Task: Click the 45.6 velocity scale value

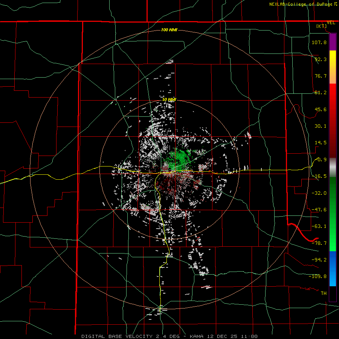Action: coord(321,109)
